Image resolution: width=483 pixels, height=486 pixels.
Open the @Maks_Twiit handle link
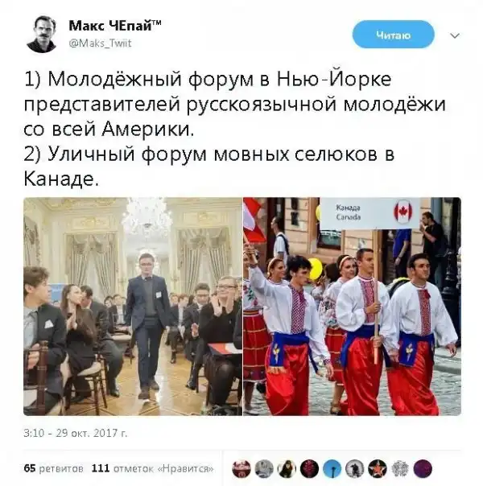tap(100, 43)
